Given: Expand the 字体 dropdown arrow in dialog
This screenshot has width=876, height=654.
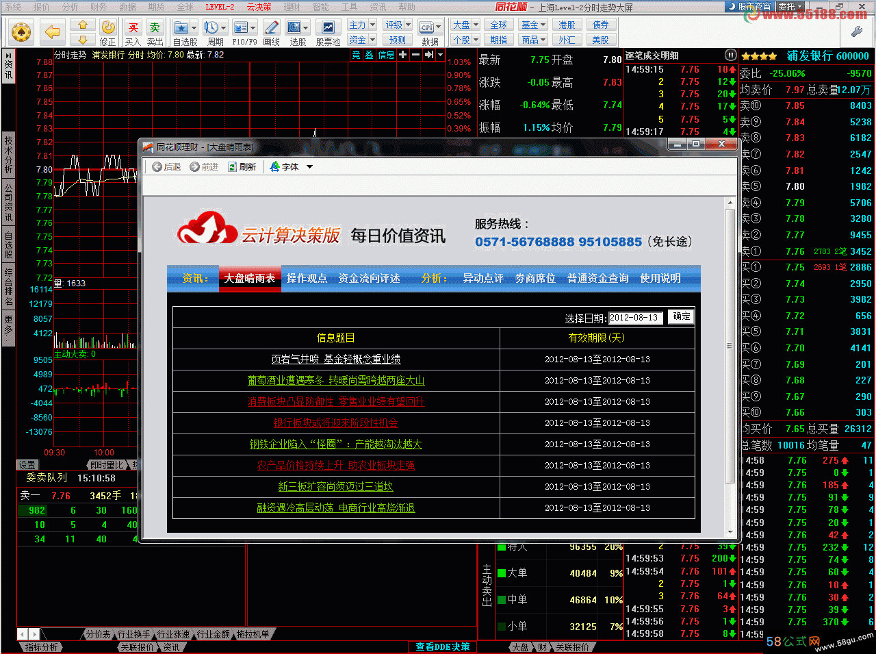Looking at the screenshot, I should pos(309,167).
